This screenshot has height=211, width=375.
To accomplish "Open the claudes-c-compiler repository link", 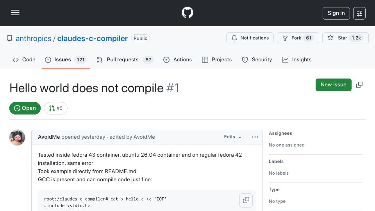I will pyautogui.click(x=92, y=38).
